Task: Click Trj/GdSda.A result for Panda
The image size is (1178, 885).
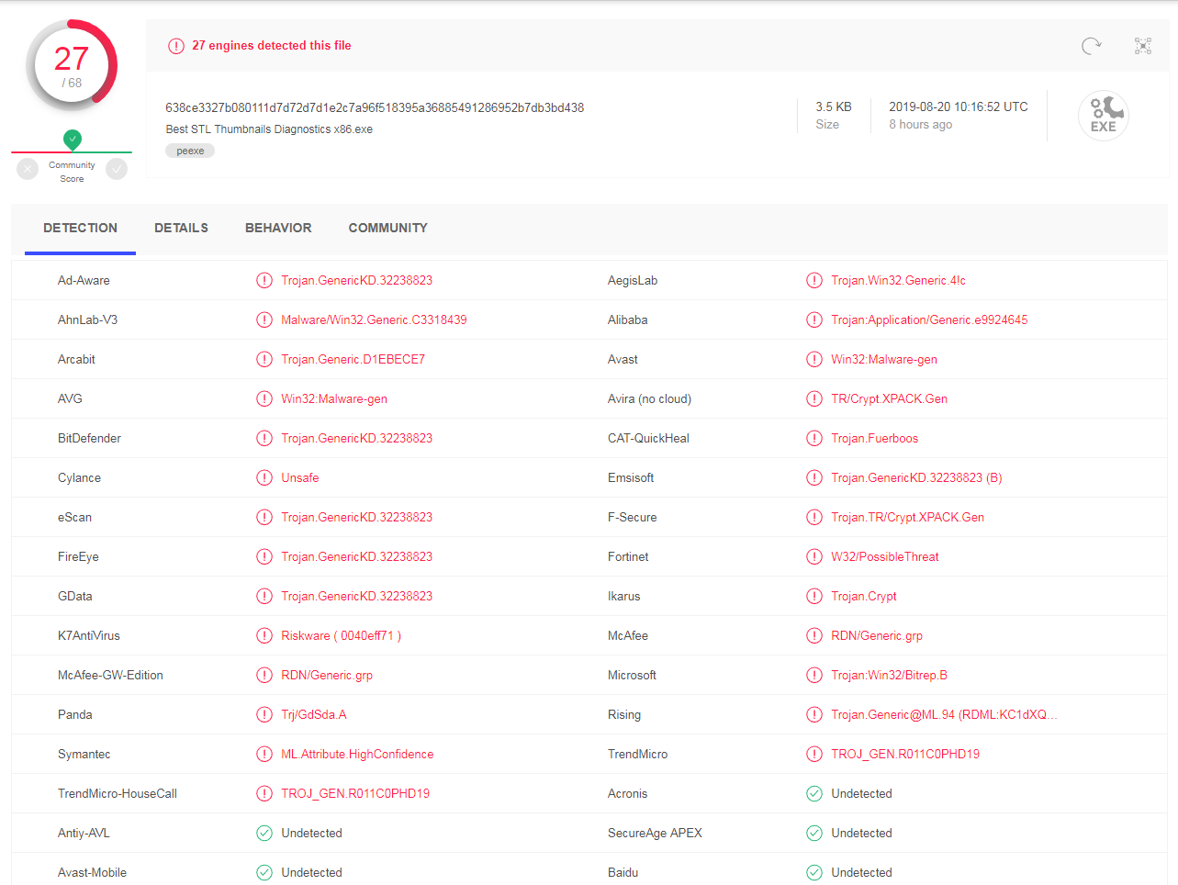Action: pos(314,715)
